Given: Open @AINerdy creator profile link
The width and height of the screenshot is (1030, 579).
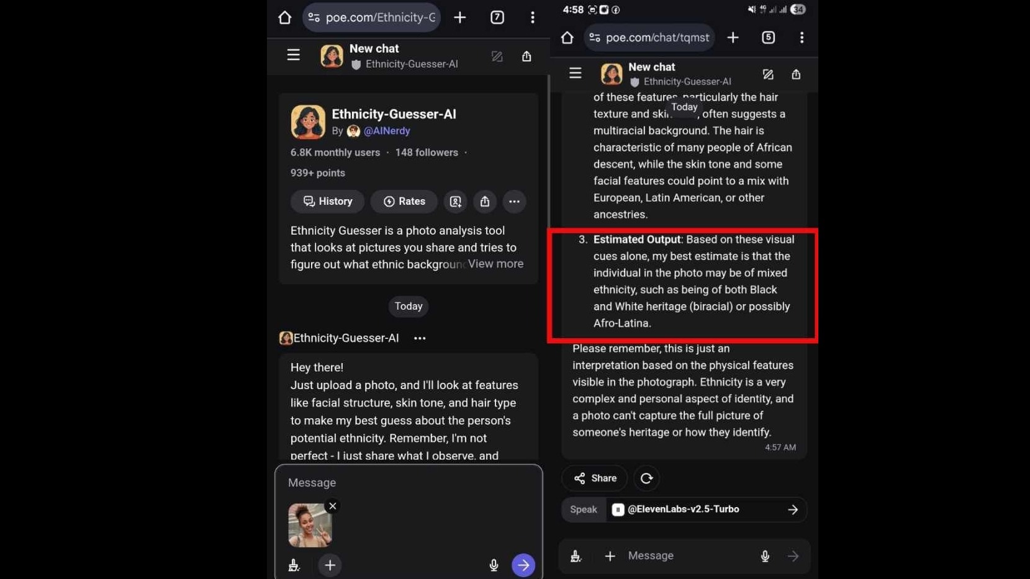Looking at the screenshot, I should 386,131.
